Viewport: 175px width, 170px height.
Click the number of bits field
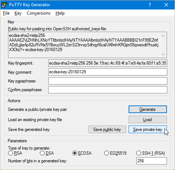[x=152, y=161]
